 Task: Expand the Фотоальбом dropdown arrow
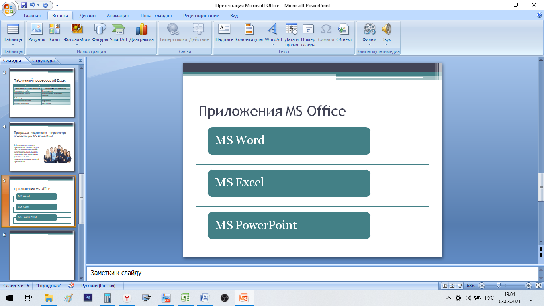tap(77, 45)
